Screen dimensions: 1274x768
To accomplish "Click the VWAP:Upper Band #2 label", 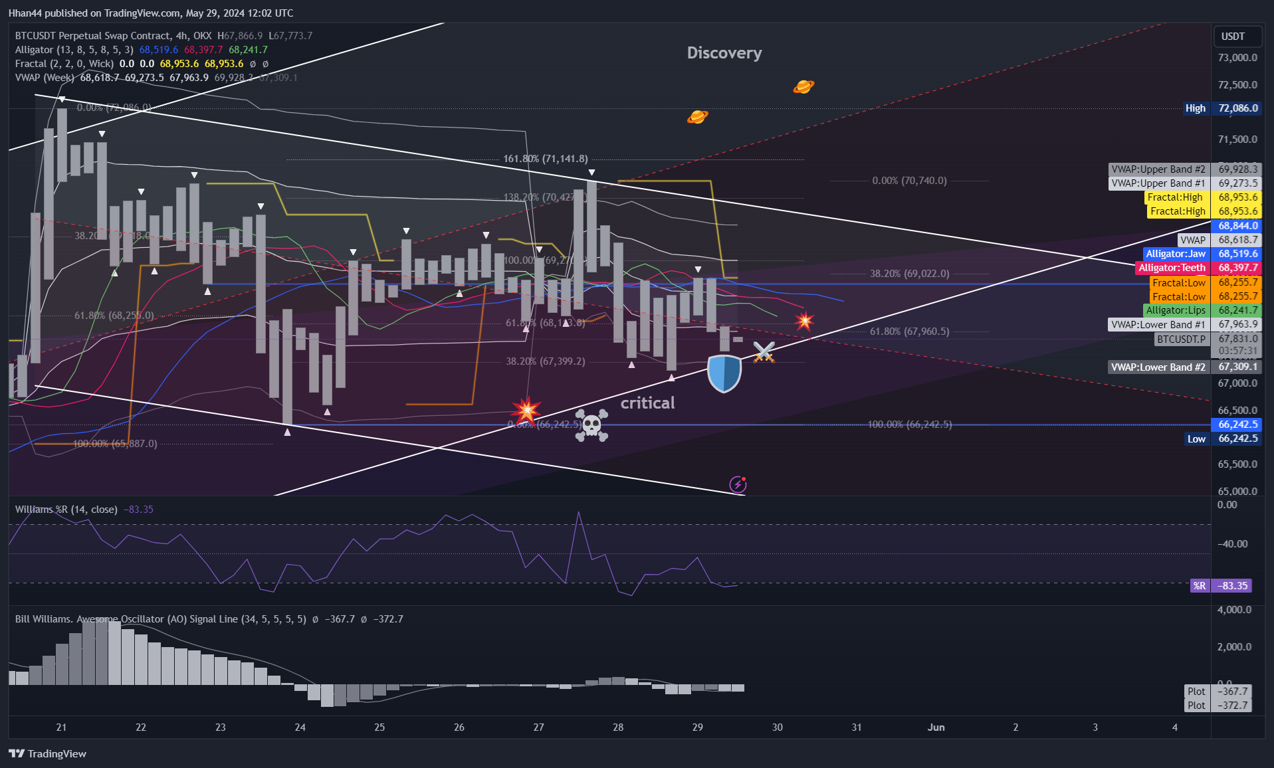I will (1184, 169).
